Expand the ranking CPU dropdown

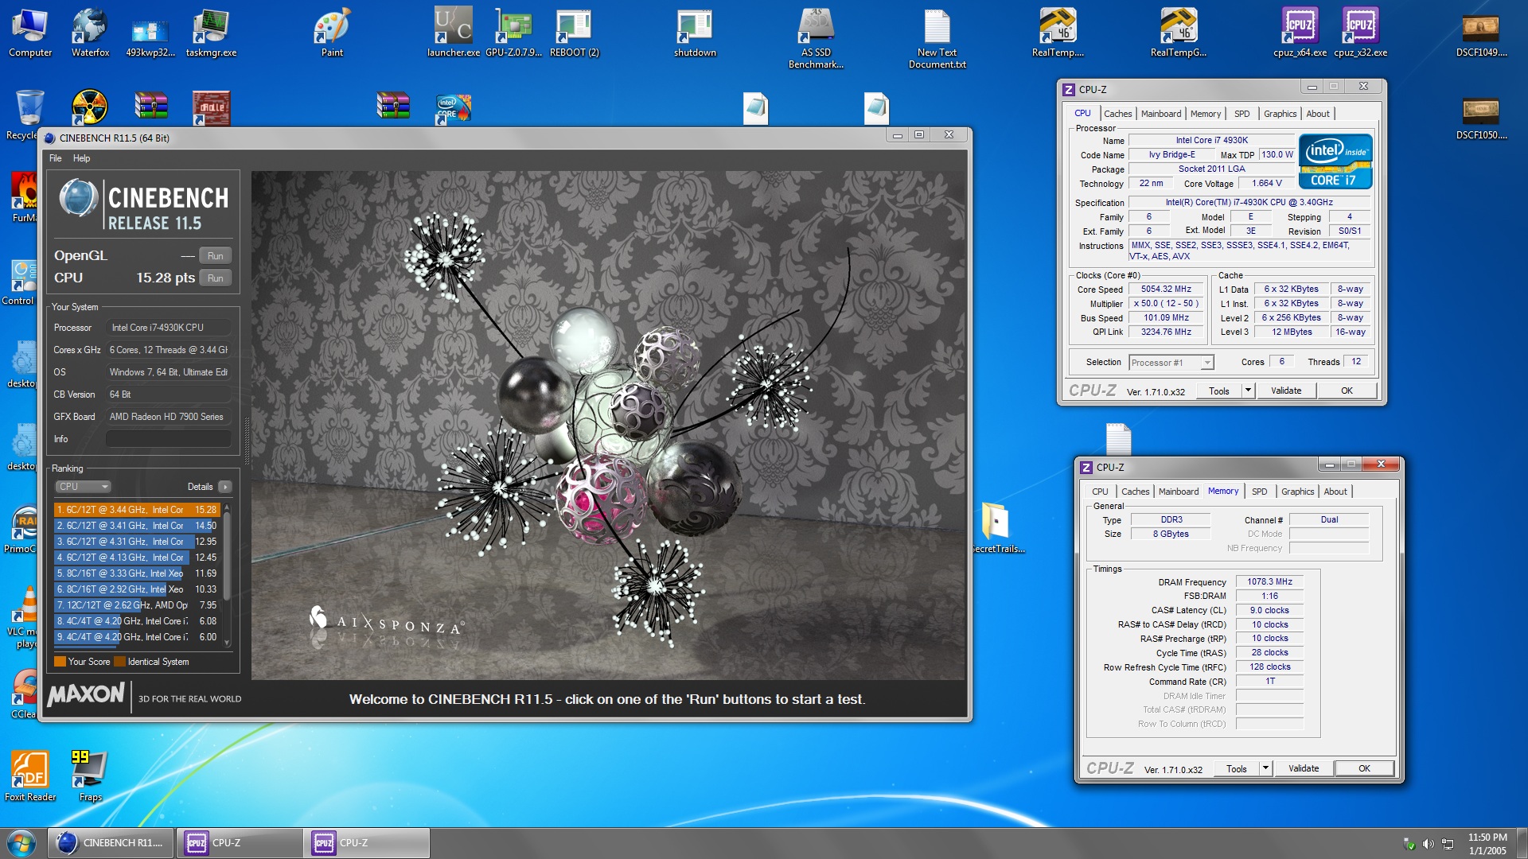tap(83, 487)
